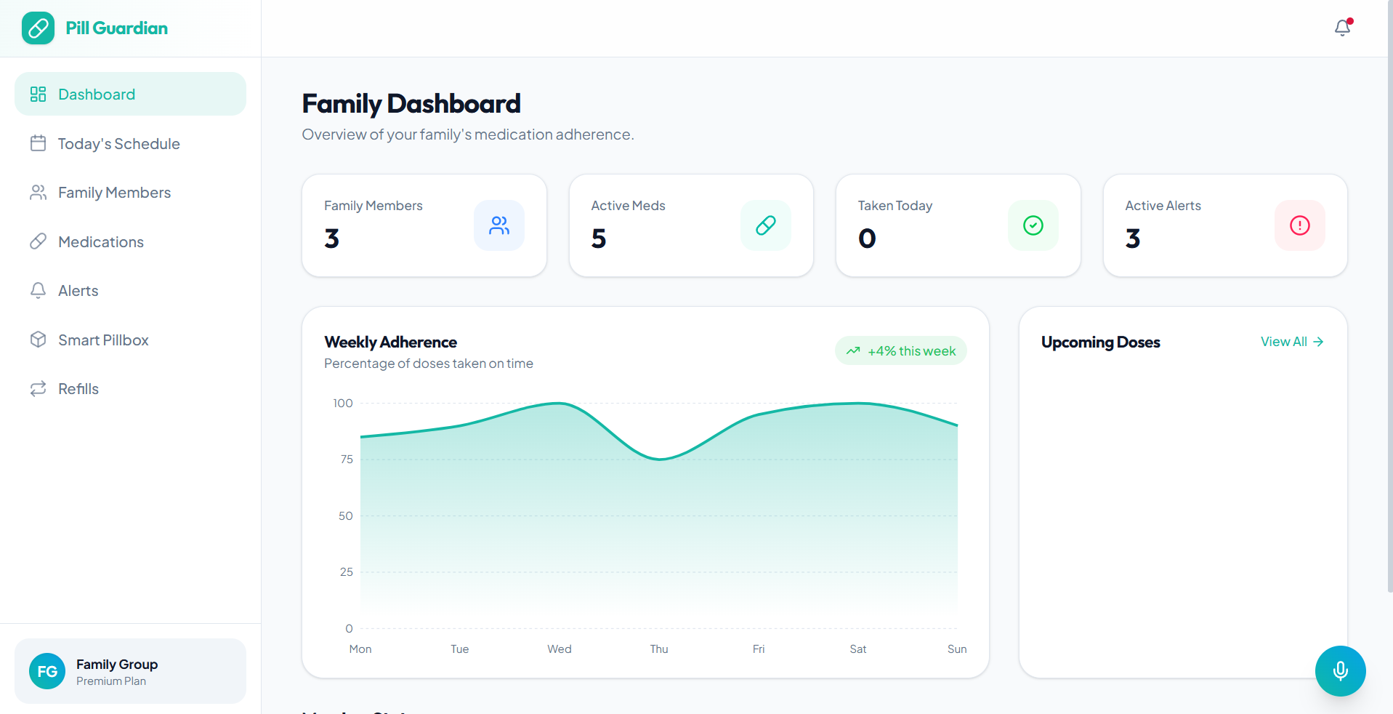Click the pill icon beside Medications

click(x=38, y=241)
